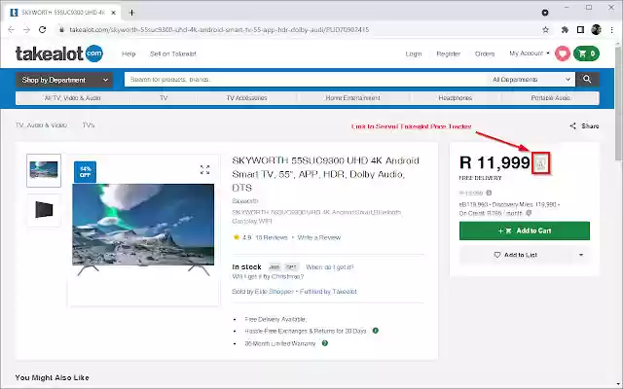This screenshot has height=389, width=623.
Task: Expand My Account menu
Action: tap(530, 53)
